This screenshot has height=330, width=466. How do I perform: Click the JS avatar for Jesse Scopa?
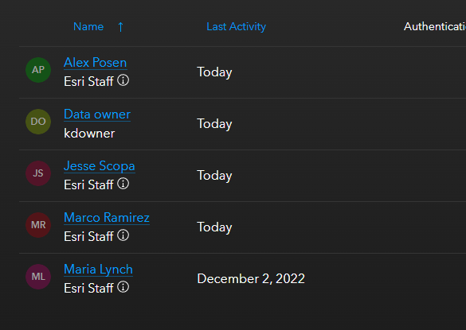tap(38, 173)
